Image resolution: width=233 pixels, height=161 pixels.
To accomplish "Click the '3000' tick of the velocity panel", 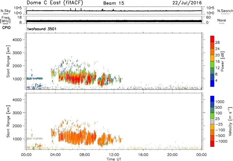I will click(17, 113).
